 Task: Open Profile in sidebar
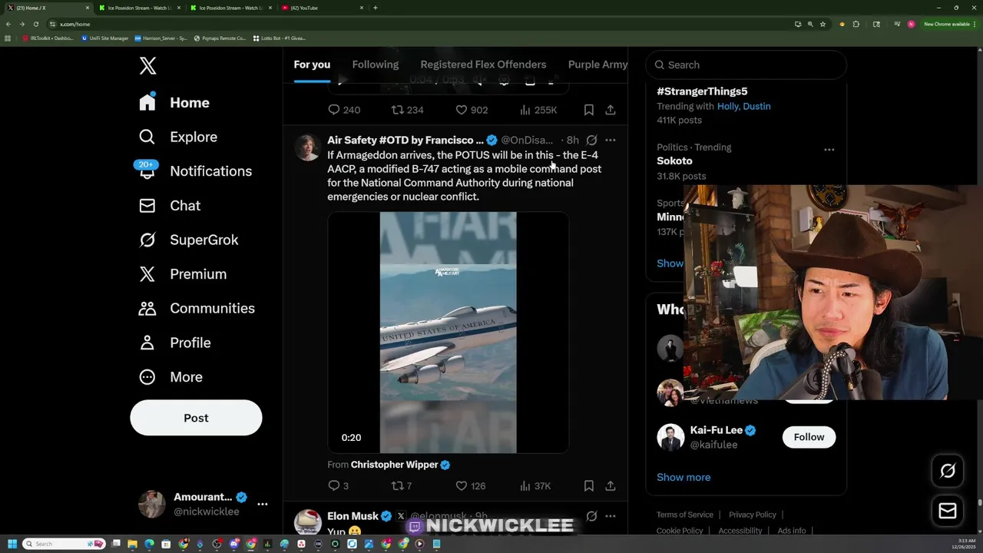(x=174, y=343)
